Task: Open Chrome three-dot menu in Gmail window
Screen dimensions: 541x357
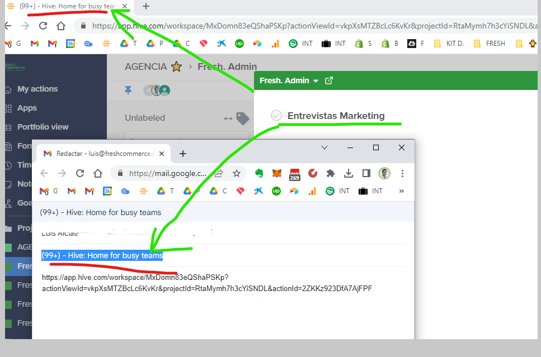Action: (x=402, y=173)
